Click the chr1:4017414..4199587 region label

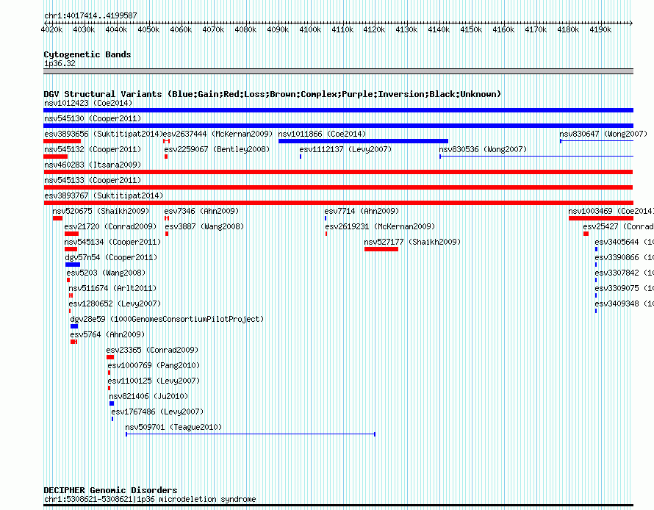[x=90, y=15]
